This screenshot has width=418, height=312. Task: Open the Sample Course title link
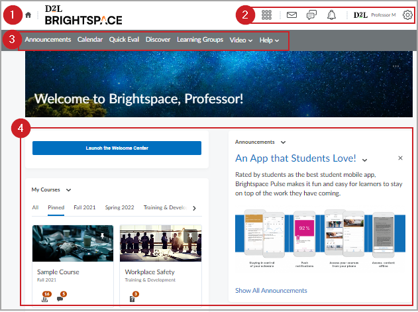click(58, 272)
